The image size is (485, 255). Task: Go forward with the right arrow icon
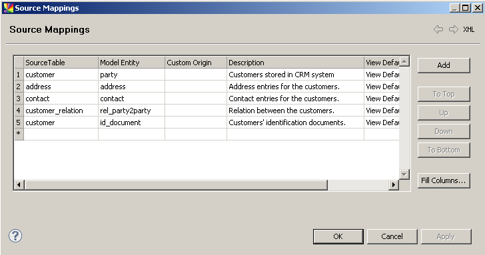pos(454,29)
